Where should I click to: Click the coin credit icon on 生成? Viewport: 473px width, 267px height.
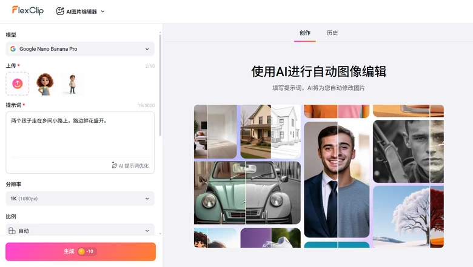coord(81,251)
